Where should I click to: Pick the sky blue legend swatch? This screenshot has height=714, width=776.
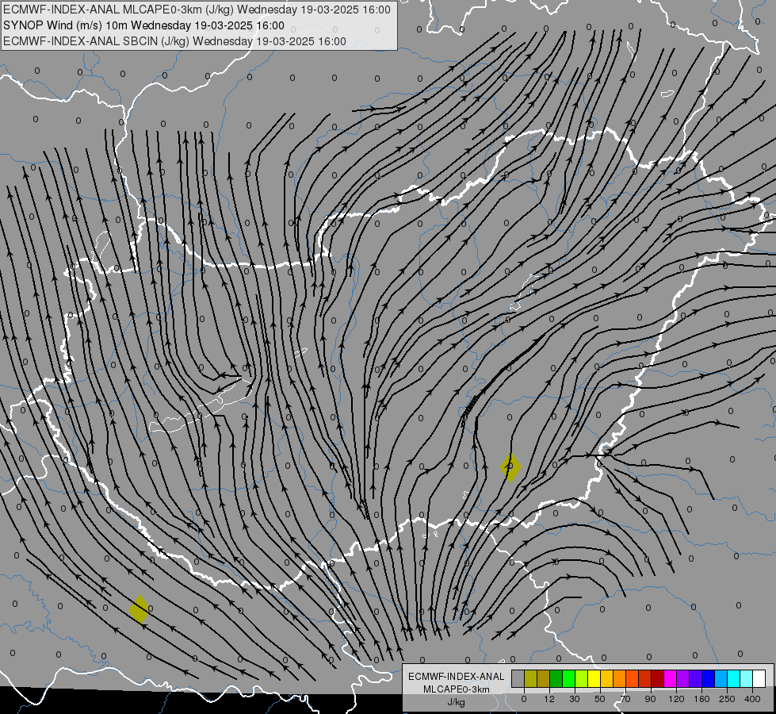coord(721,678)
